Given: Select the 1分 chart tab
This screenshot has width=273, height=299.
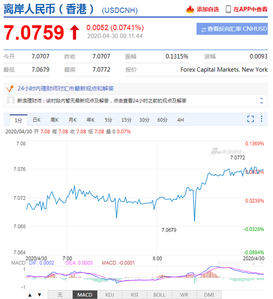Looking at the screenshot, I should coord(18,120).
